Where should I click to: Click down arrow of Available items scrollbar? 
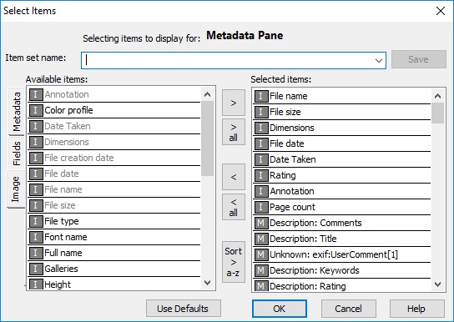pos(207,283)
